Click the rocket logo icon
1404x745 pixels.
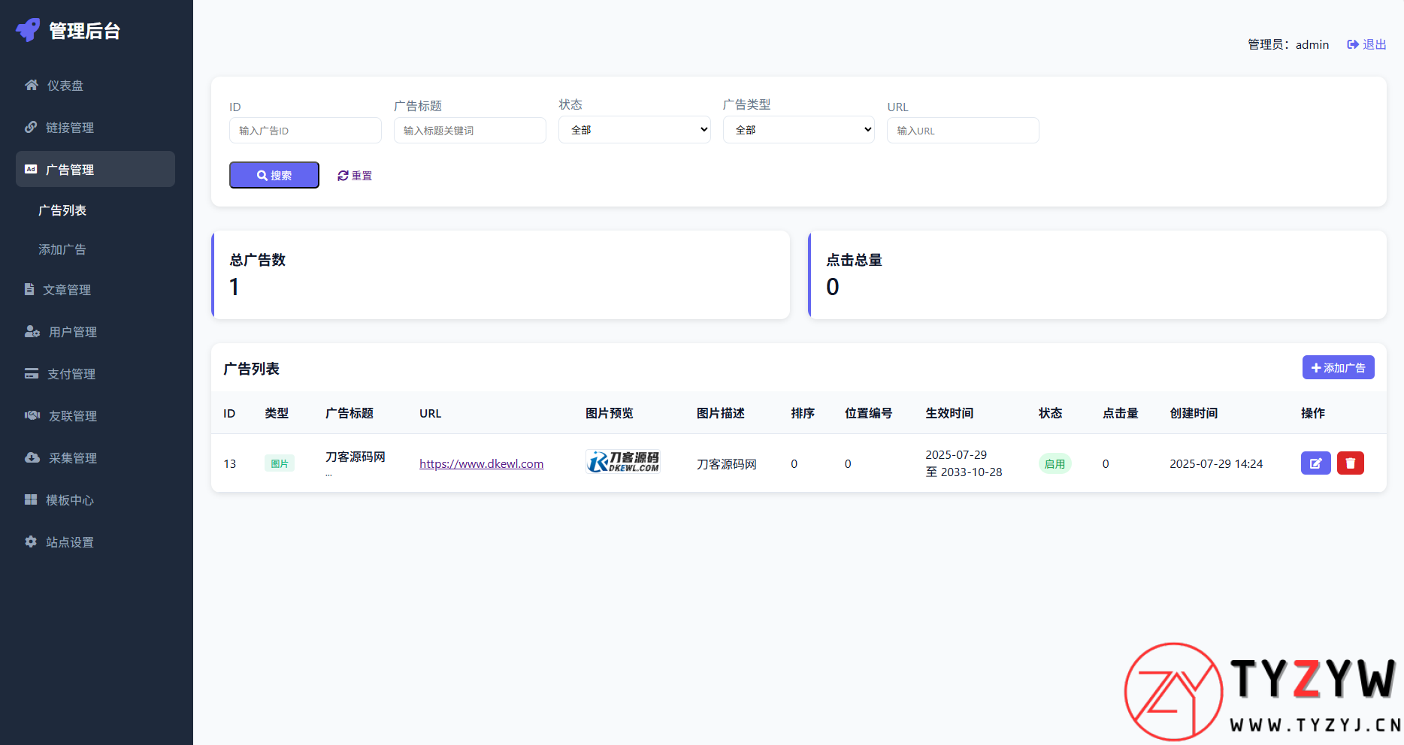(x=29, y=30)
